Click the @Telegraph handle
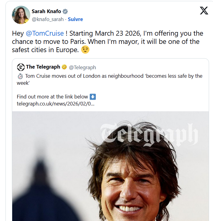The height and width of the screenshot is (221, 213). click(82, 67)
